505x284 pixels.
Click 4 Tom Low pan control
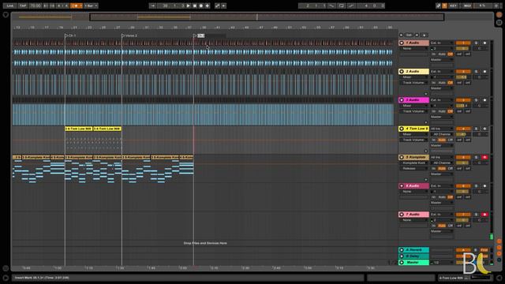(480, 134)
